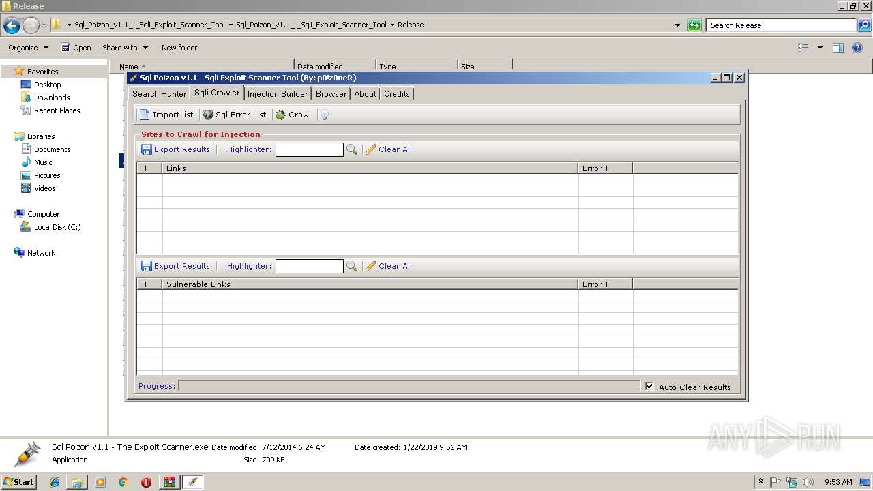Export Results of the Vulnerable Links table

point(175,266)
